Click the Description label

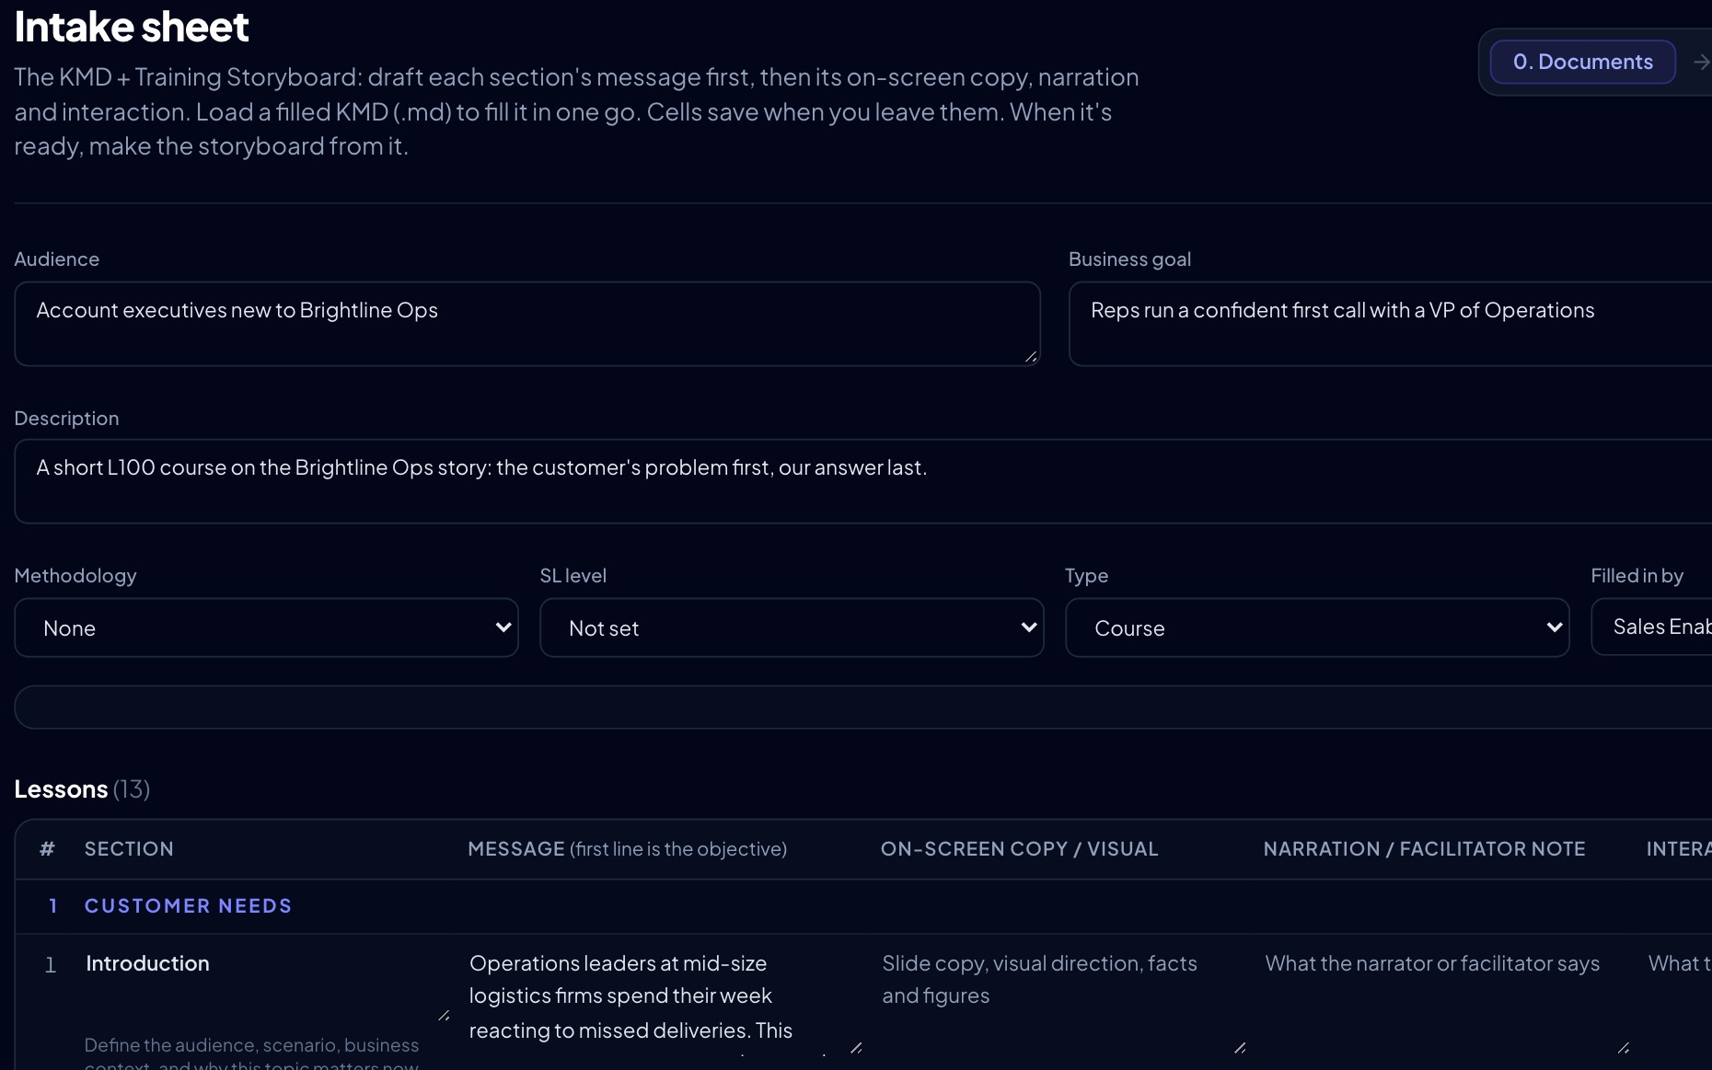pos(67,419)
